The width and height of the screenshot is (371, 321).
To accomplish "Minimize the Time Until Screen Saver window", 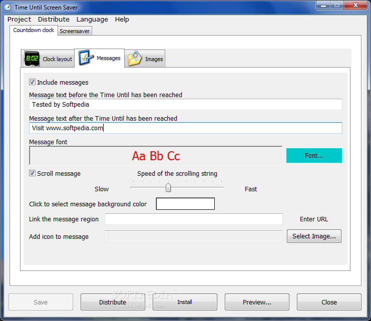I will tap(323, 6).
